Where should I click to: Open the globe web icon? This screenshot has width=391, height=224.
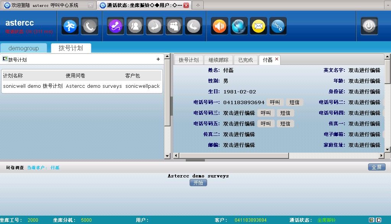pos(239,26)
